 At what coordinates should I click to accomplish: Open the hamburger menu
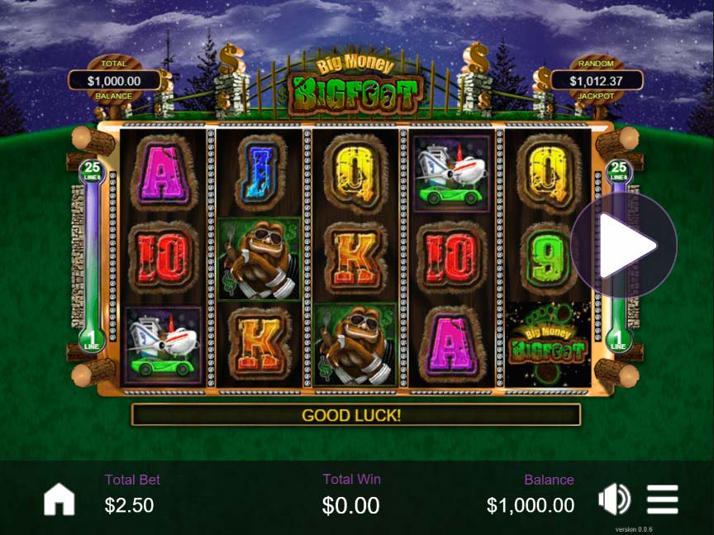(x=663, y=499)
